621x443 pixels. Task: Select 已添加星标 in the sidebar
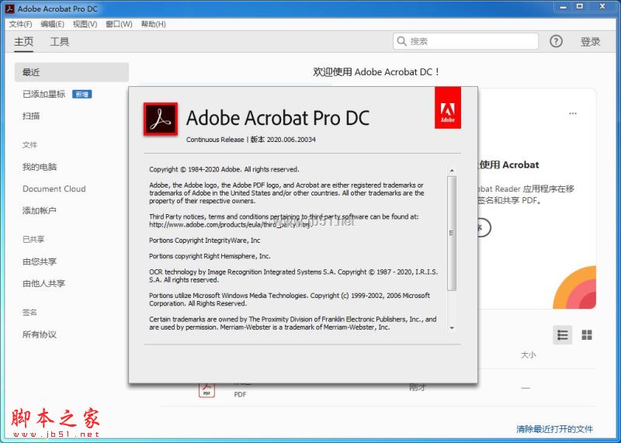(x=44, y=94)
